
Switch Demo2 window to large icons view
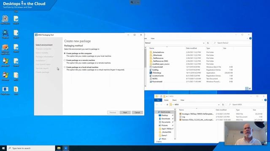(x=250, y=89)
